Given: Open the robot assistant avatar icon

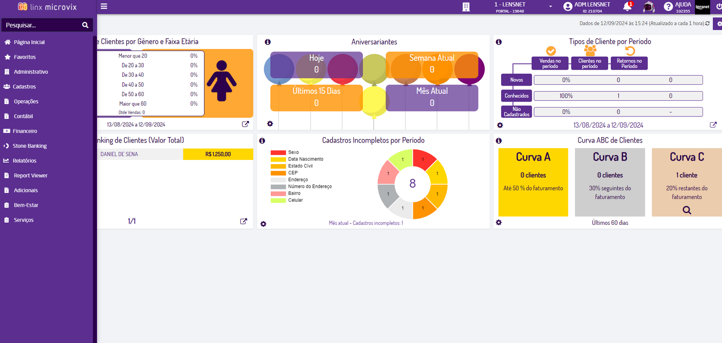Looking at the screenshot, I should (x=648, y=7).
